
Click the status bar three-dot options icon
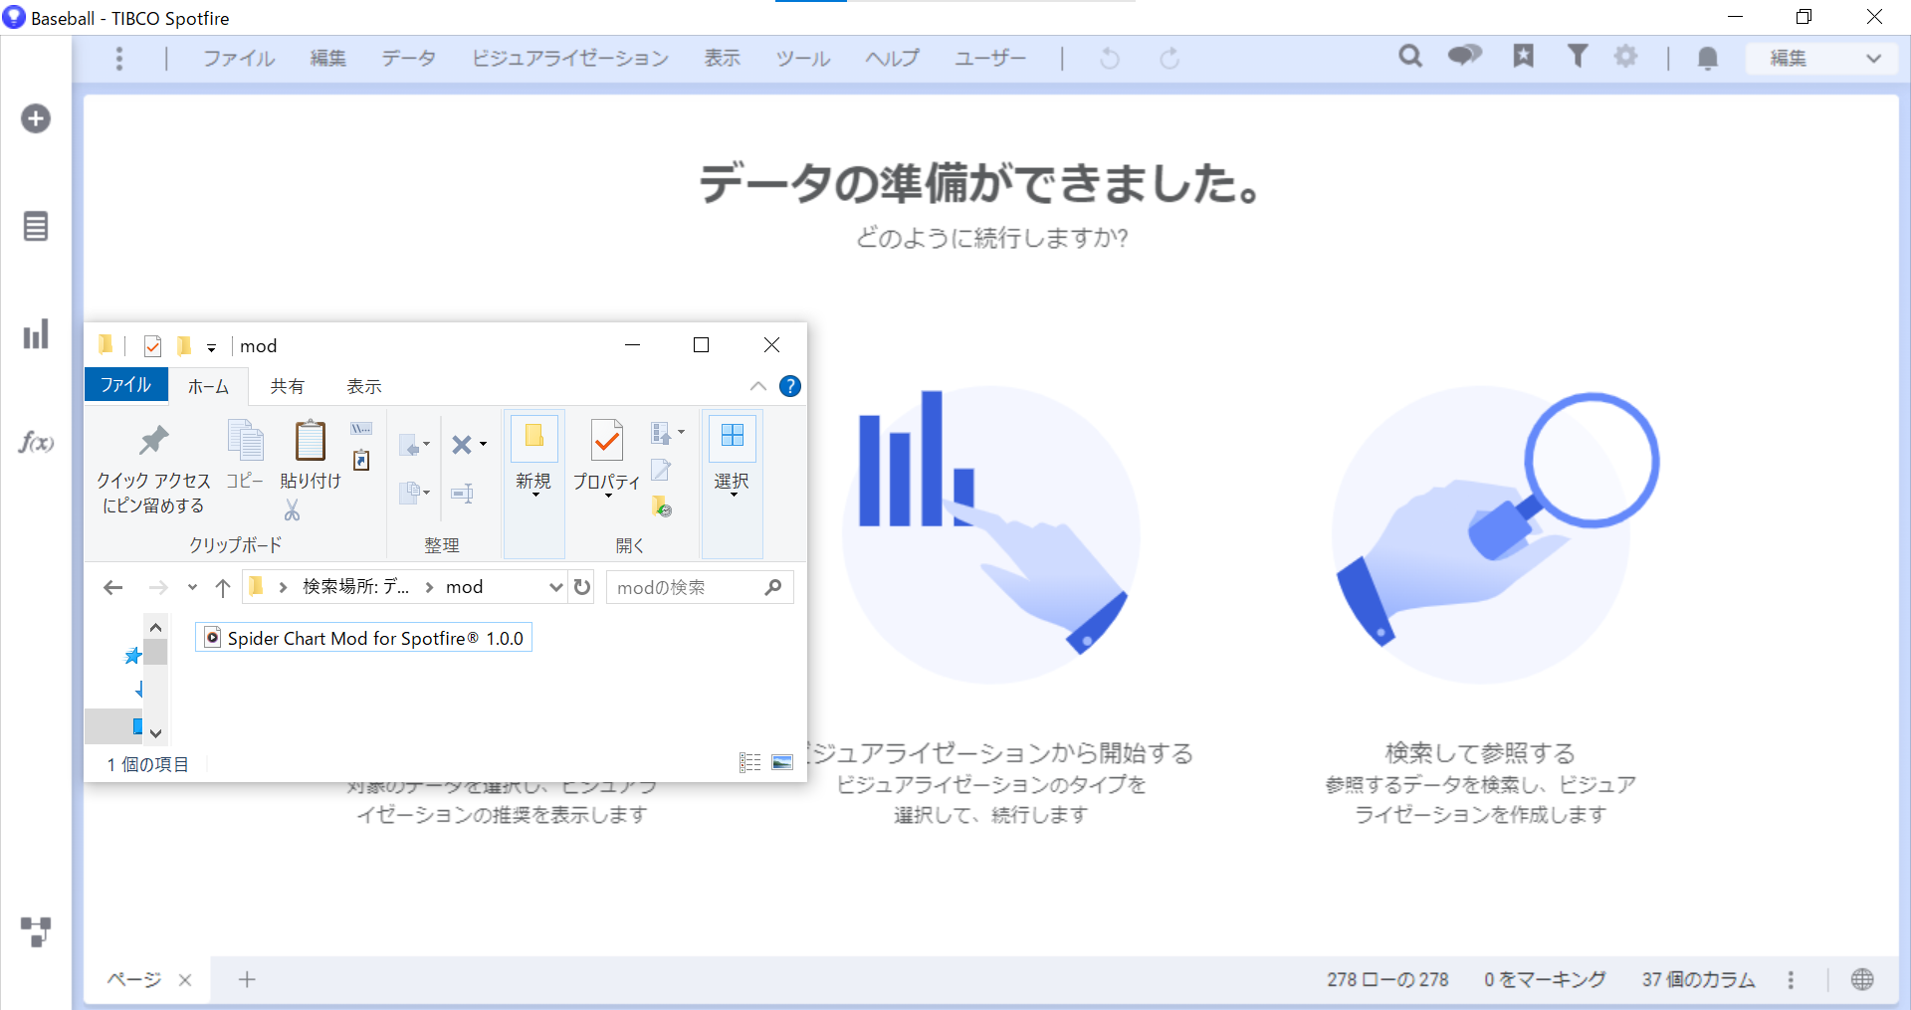pyautogui.click(x=1791, y=980)
